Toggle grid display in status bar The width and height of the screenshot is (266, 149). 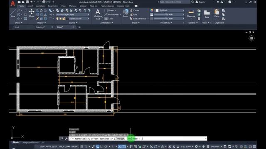[x=82, y=147]
